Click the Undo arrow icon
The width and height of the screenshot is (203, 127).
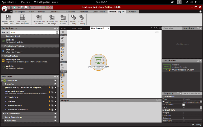tap(34, 7)
